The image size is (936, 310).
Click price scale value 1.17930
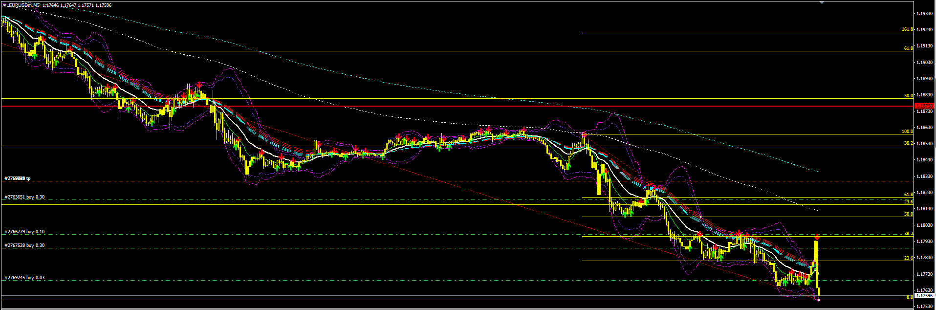point(925,242)
